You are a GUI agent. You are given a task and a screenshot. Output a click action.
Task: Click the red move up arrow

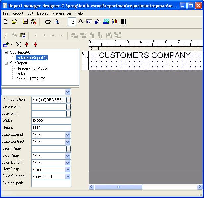(x=27, y=44)
